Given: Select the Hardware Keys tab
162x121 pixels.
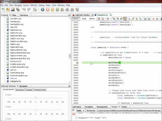Looking at the screenshot, I should tap(40, 90).
